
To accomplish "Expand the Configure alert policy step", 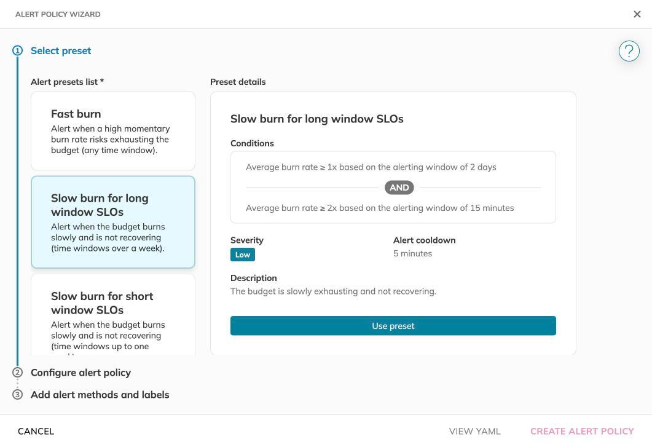I will 81,373.
